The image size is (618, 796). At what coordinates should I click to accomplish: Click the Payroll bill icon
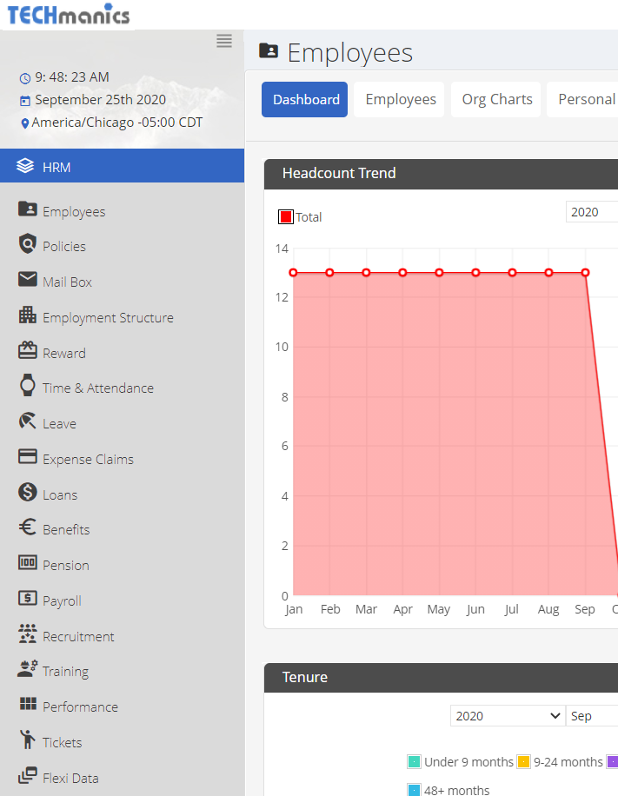point(28,598)
